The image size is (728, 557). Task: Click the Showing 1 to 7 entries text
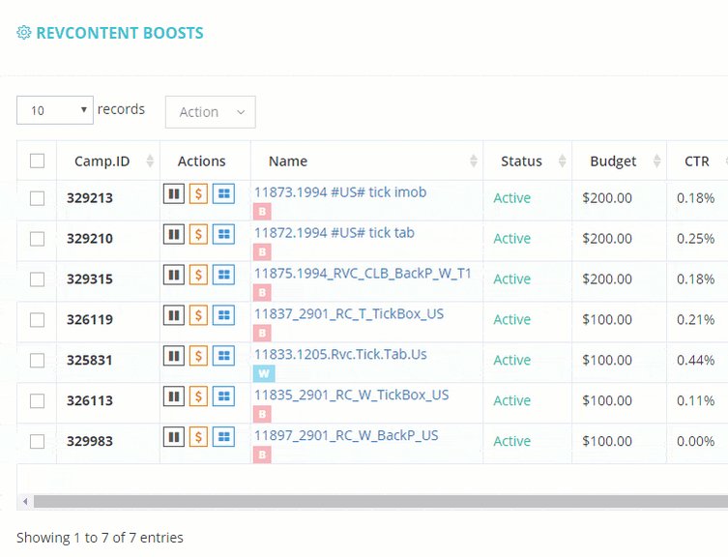click(100, 538)
